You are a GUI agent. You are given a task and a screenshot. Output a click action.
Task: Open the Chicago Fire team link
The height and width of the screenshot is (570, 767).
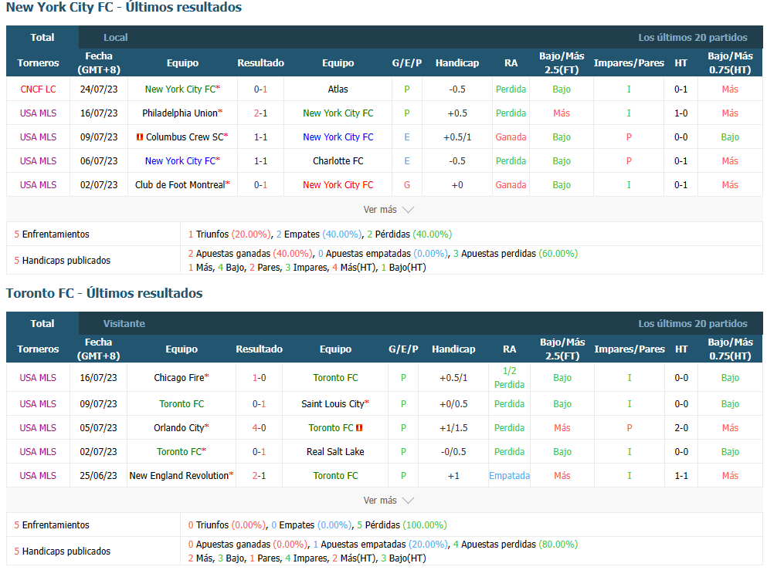(x=179, y=378)
